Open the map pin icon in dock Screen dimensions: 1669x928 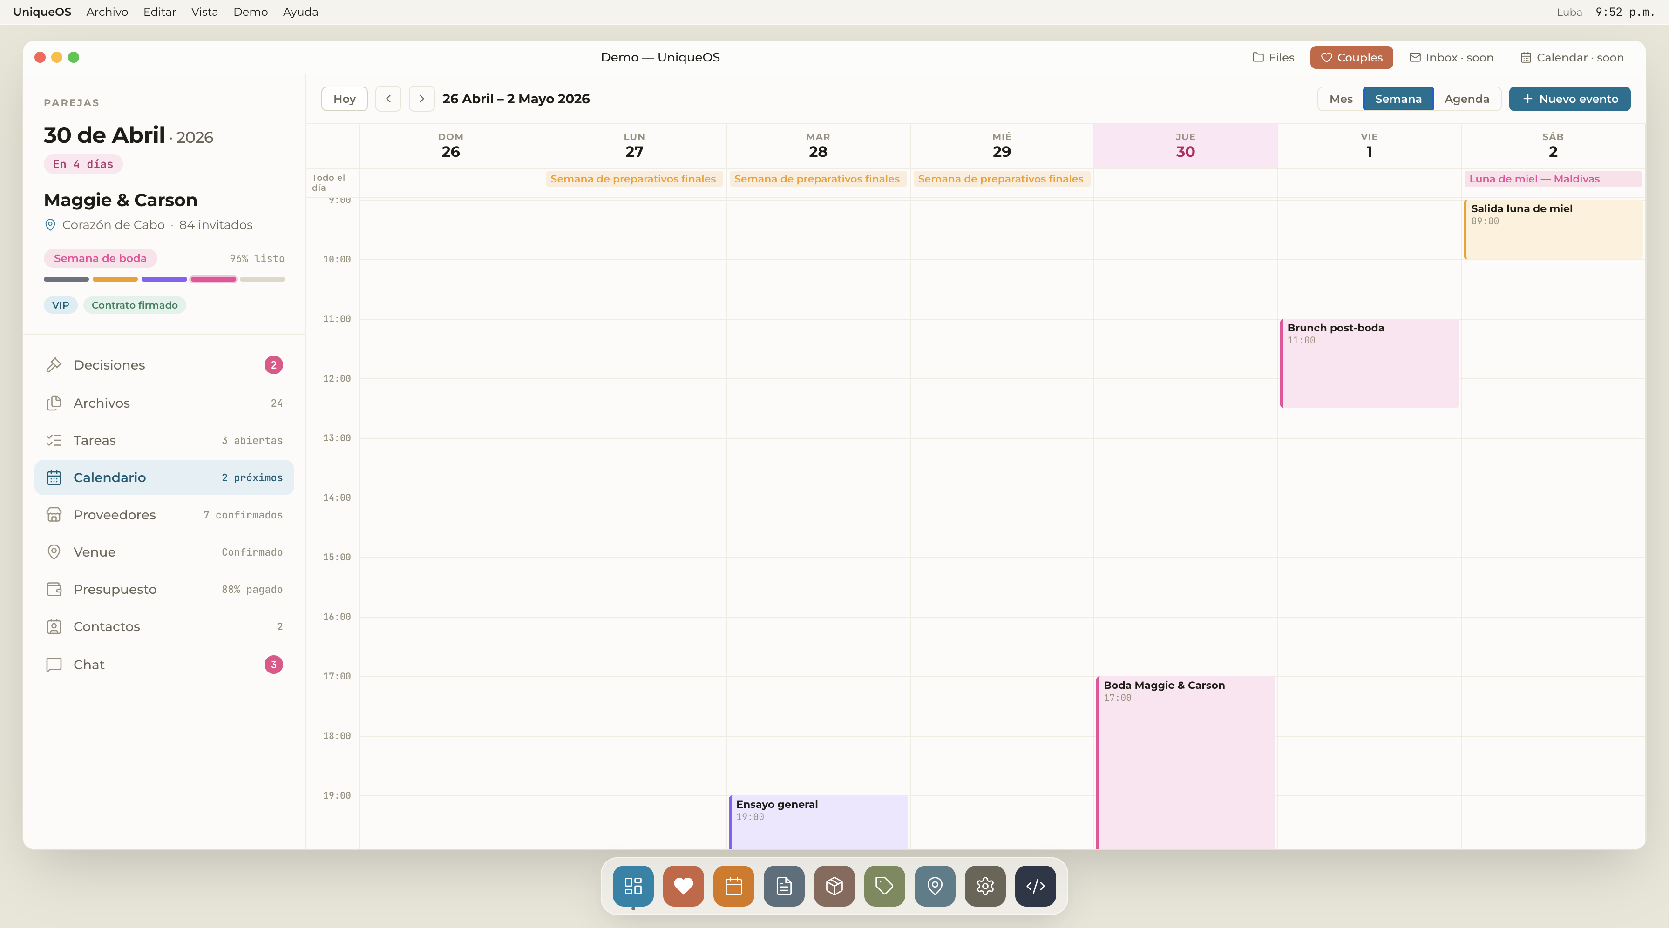pos(935,885)
